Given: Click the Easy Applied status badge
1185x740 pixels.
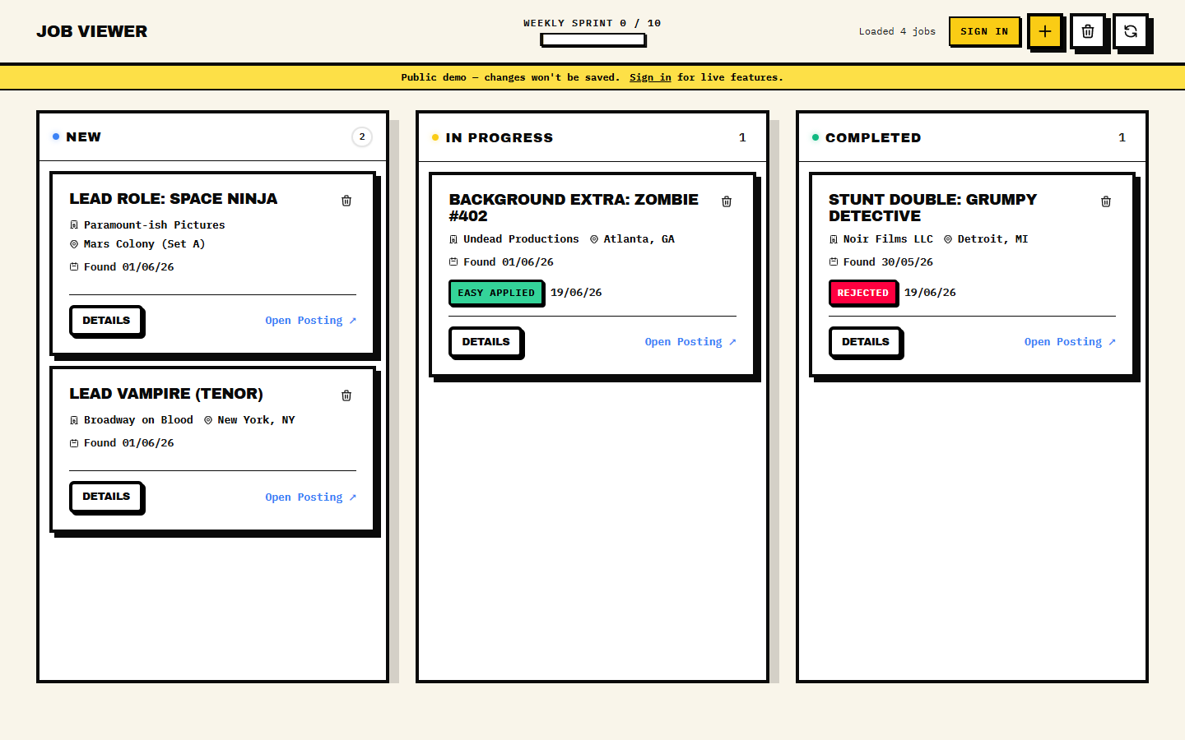Looking at the screenshot, I should [x=496, y=293].
